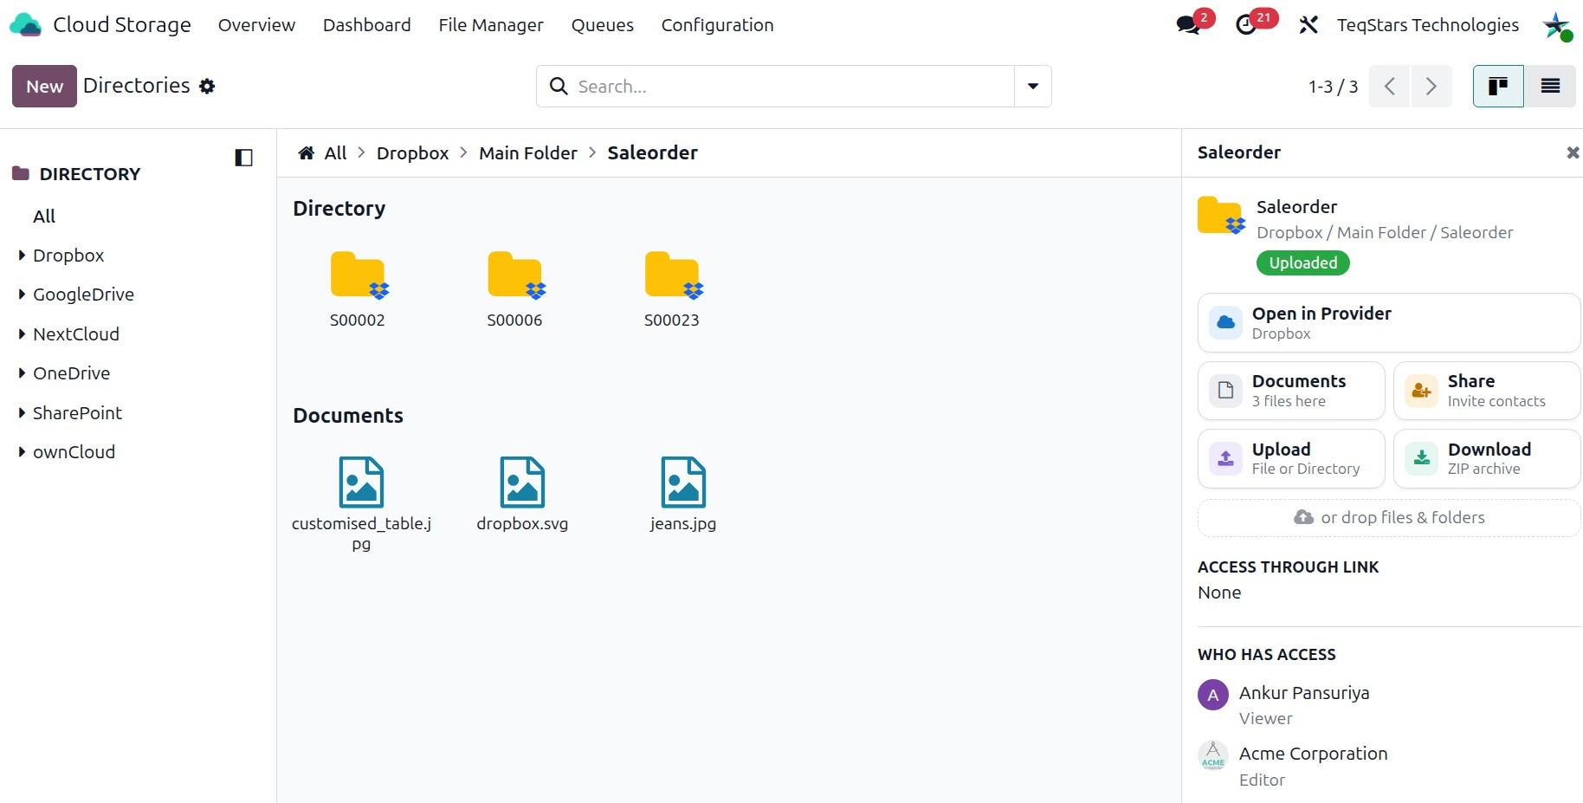Screen dimensions: 1583x803
Task: Click the home icon in breadcrumb
Action: click(306, 153)
